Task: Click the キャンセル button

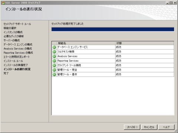Action: click(149, 127)
